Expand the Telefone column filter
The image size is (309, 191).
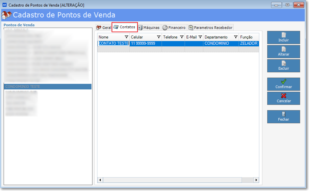182,37
